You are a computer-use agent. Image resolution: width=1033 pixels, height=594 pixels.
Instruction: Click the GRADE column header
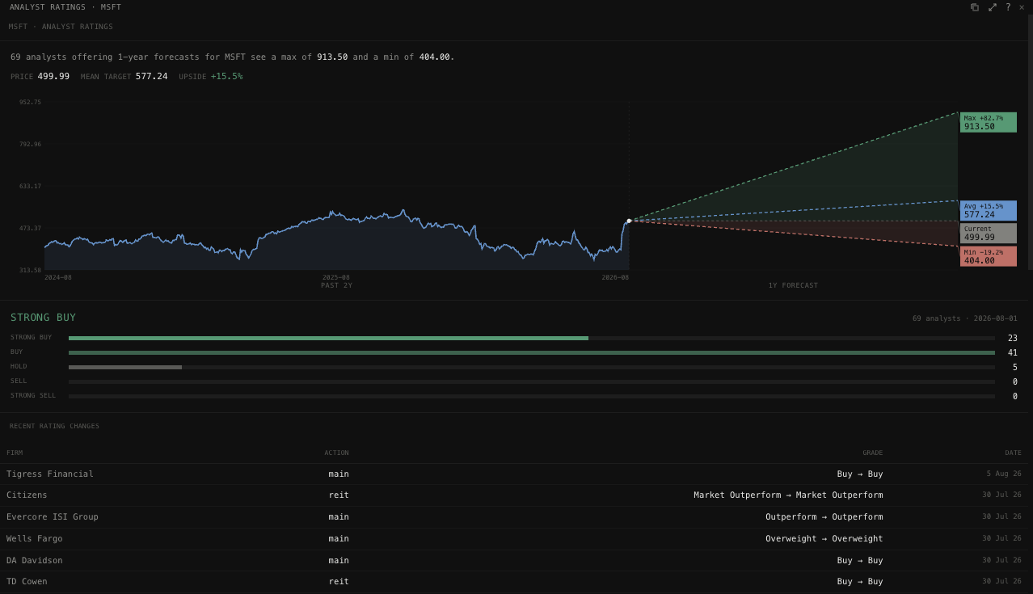[872, 453]
